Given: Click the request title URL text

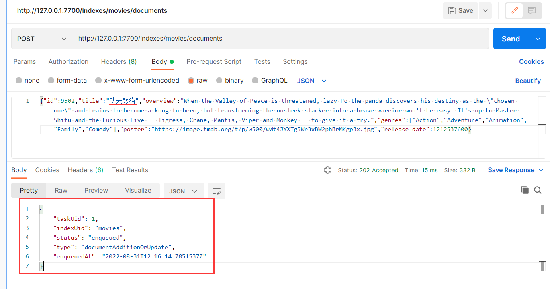Looking at the screenshot, I should pyautogui.click(x=92, y=11).
